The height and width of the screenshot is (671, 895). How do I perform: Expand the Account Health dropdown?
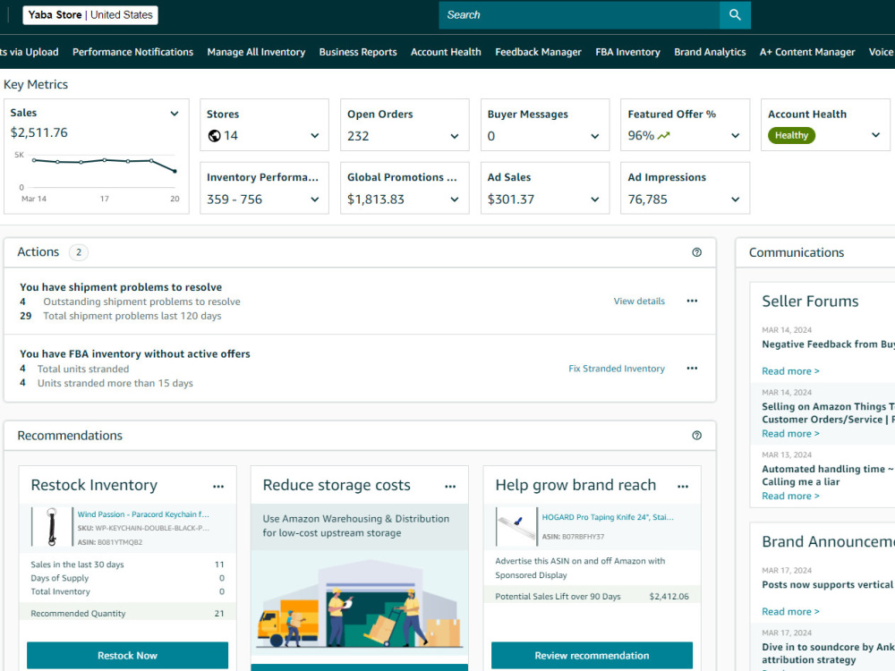pos(875,135)
